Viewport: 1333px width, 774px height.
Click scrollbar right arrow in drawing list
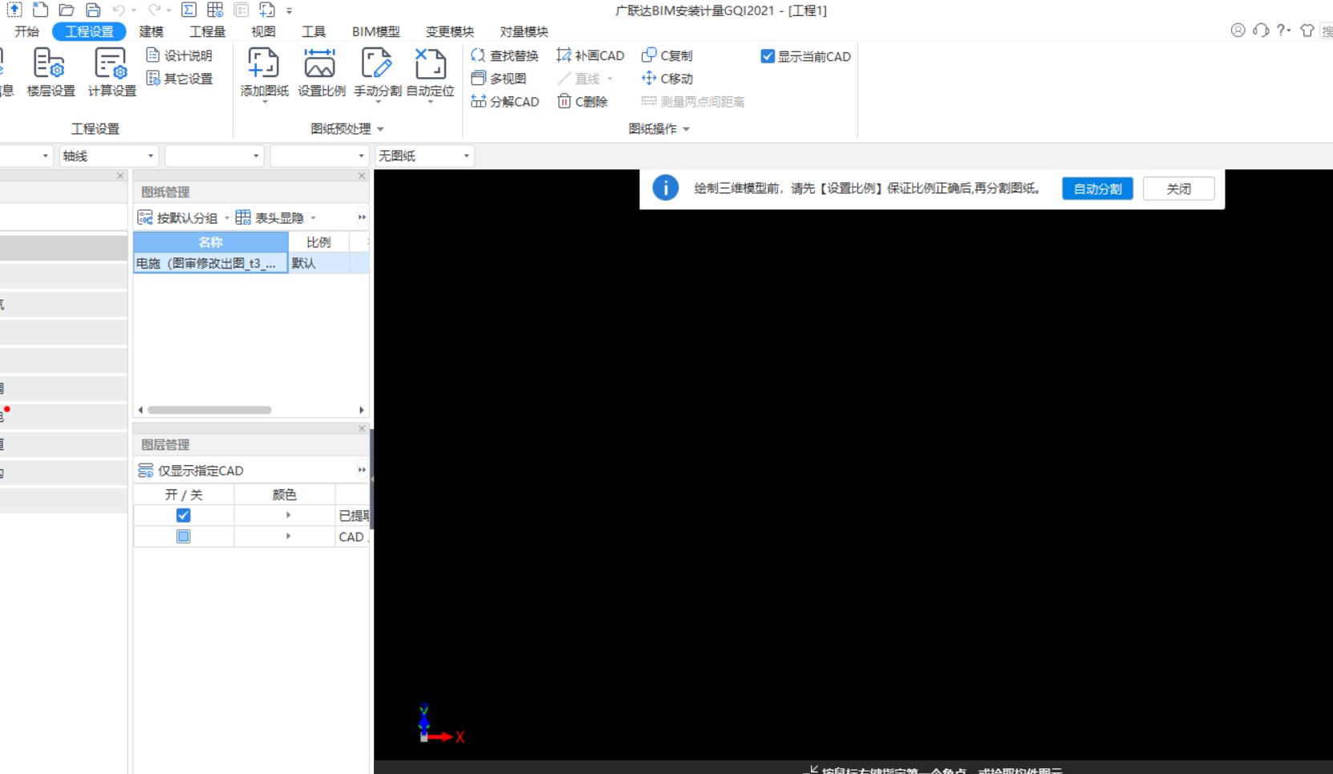pyautogui.click(x=362, y=410)
